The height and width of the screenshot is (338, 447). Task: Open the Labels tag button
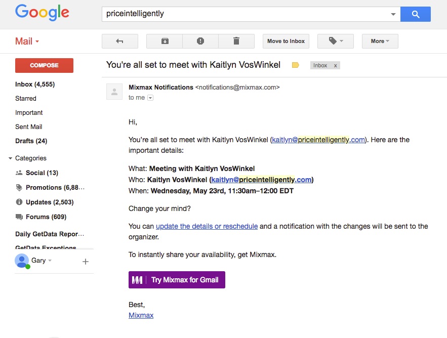[335, 41]
